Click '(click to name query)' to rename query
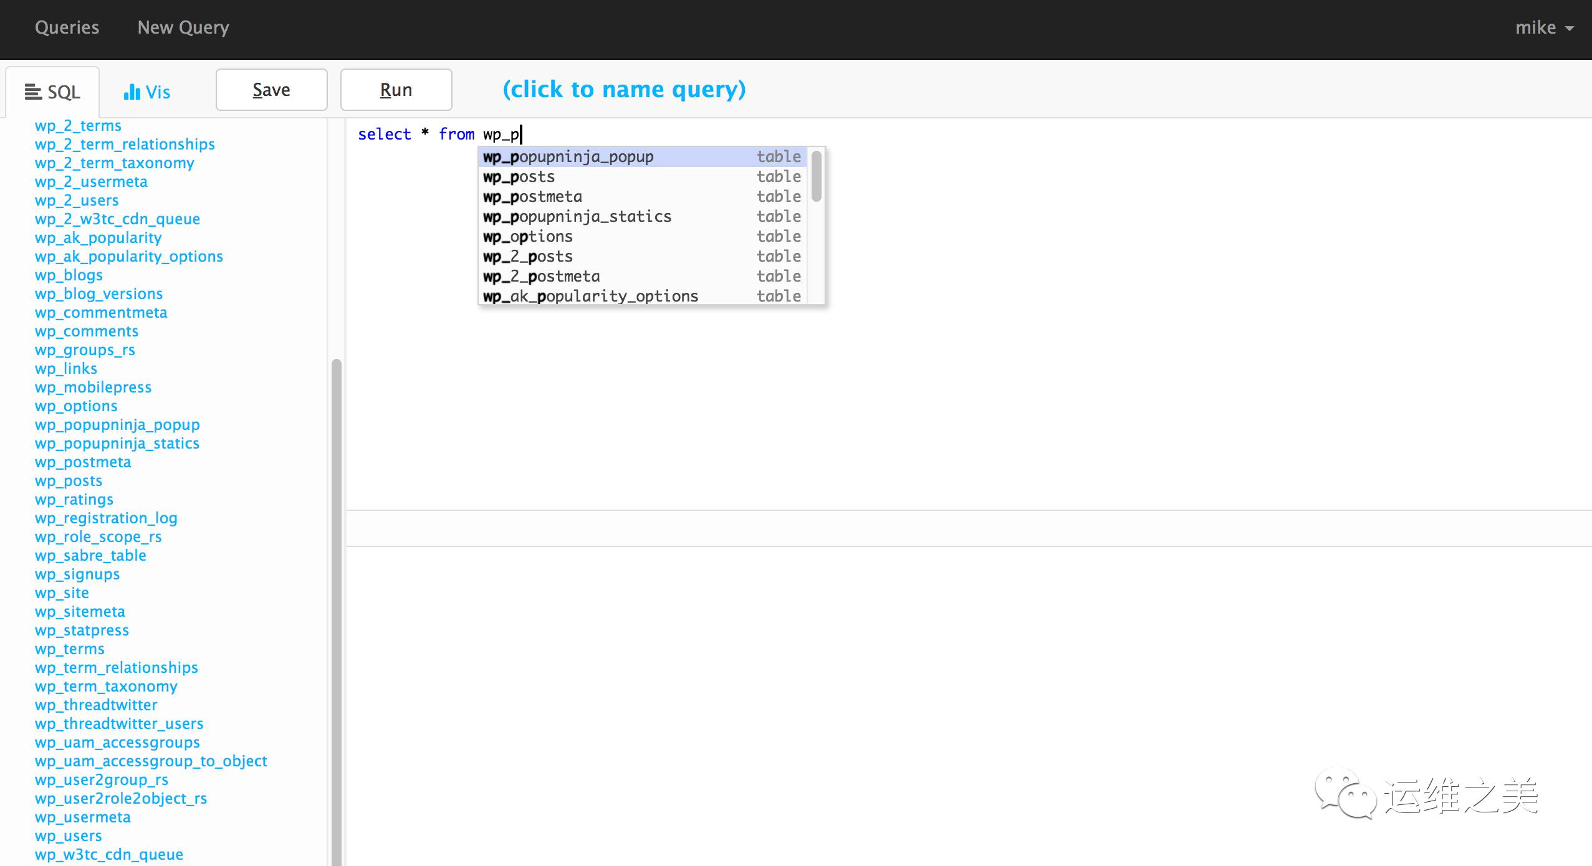 click(x=623, y=89)
